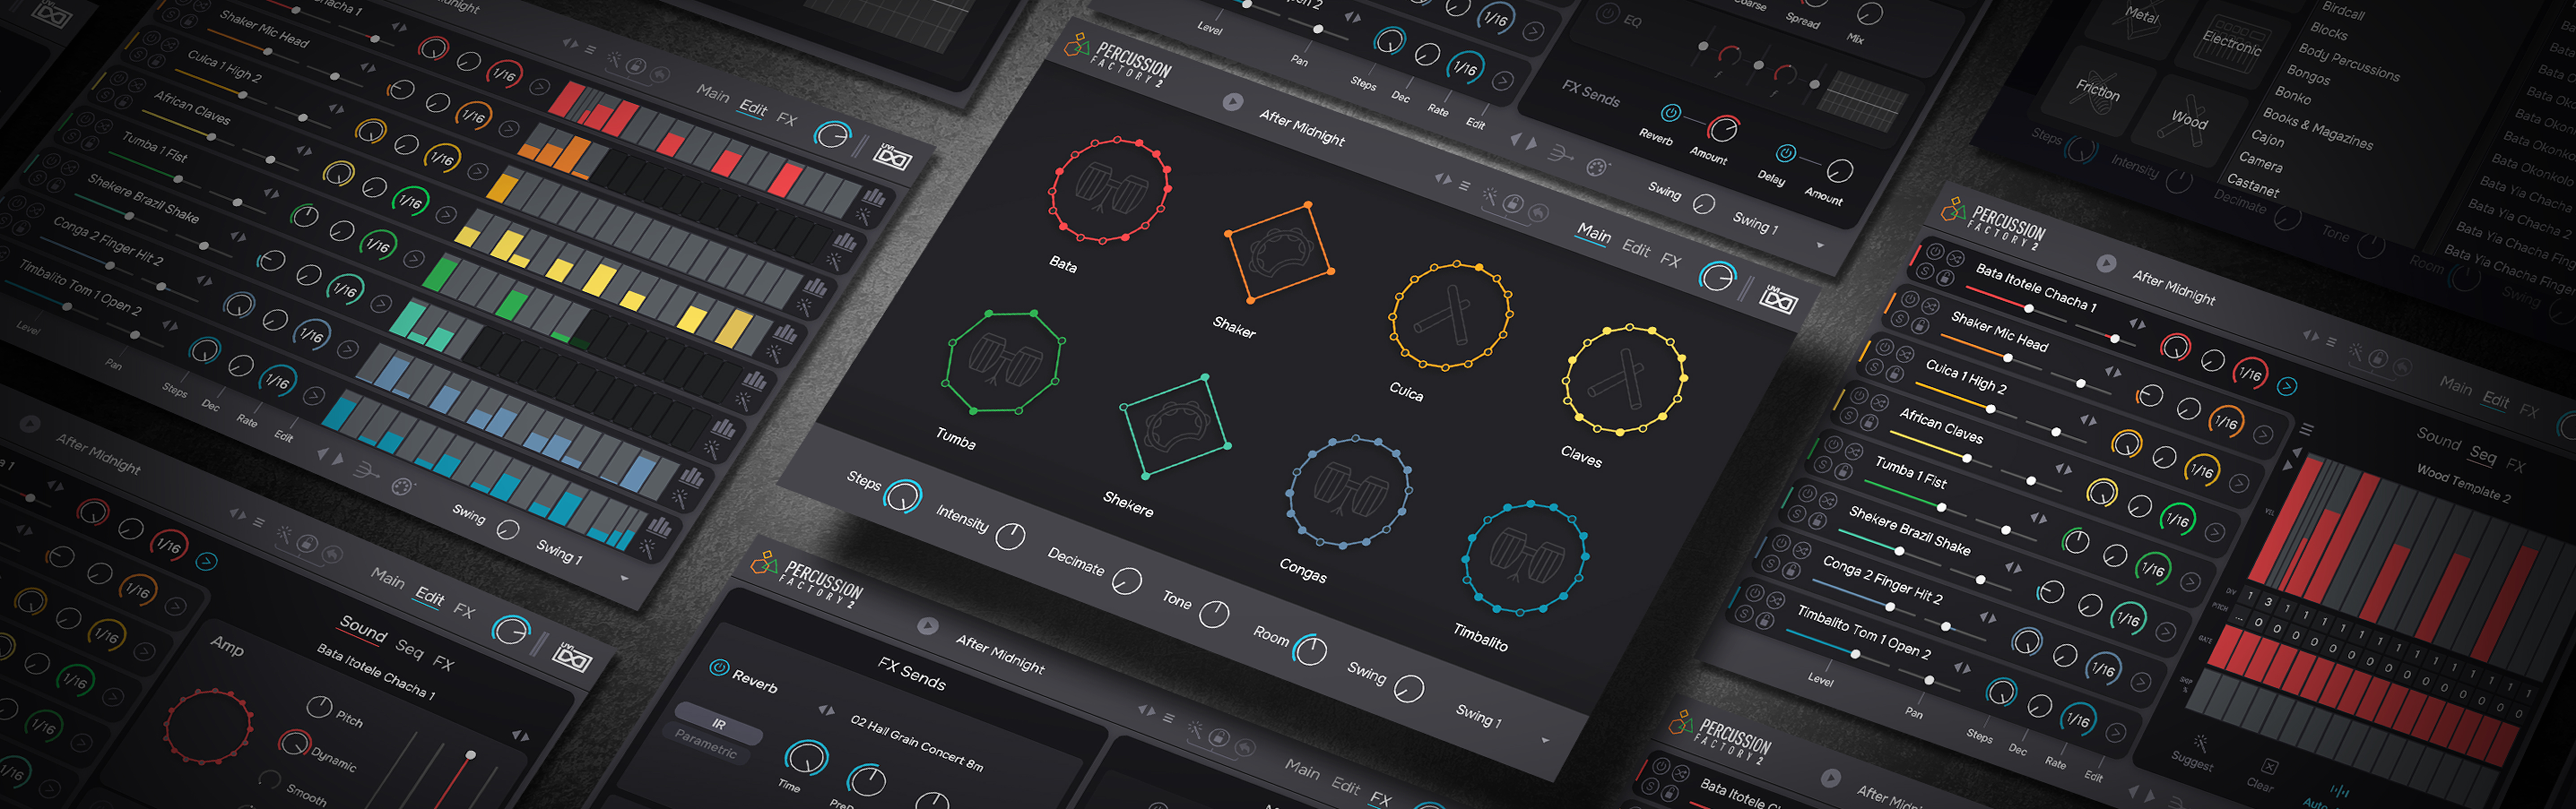2576x809 pixels.
Task: Open the hamburger menu beside the red sequencer panel
Action: tap(2307, 429)
